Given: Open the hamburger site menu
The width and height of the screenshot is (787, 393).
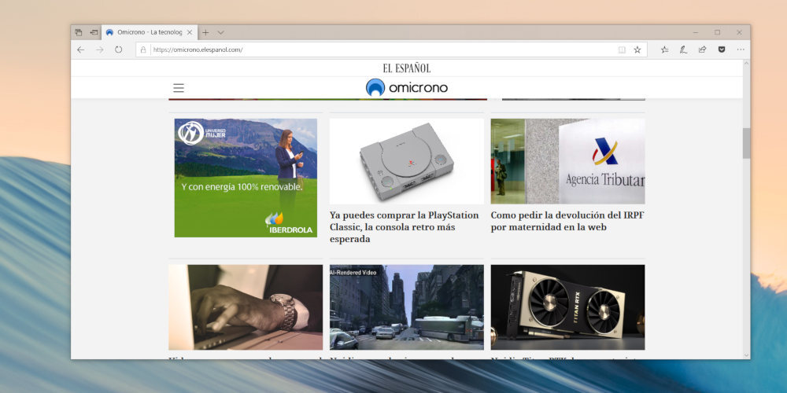Looking at the screenshot, I should click(179, 88).
